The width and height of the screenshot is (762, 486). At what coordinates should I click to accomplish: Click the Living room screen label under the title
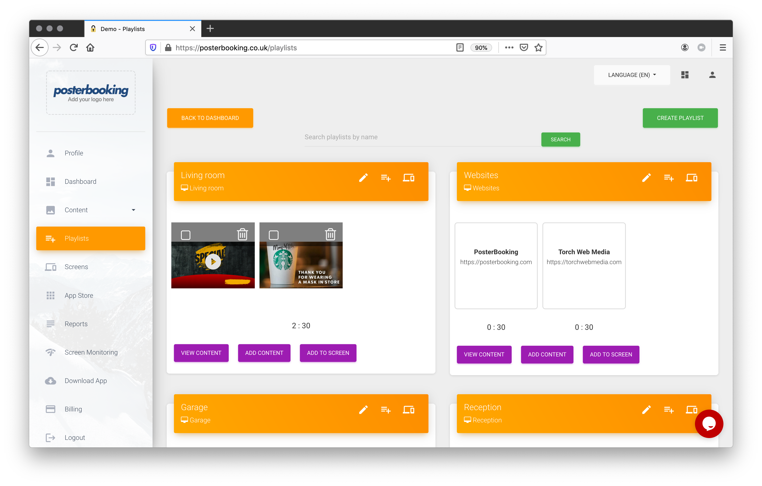(x=202, y=188)
